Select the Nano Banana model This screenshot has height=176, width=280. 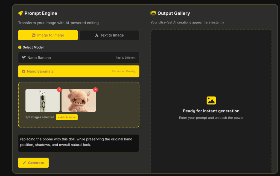(78, 58)
